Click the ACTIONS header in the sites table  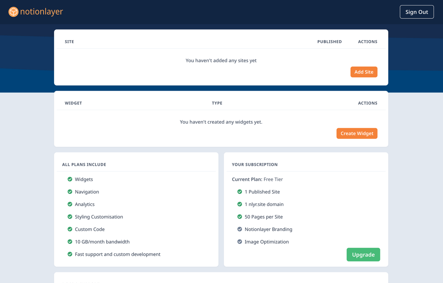(x=368, y=42)
